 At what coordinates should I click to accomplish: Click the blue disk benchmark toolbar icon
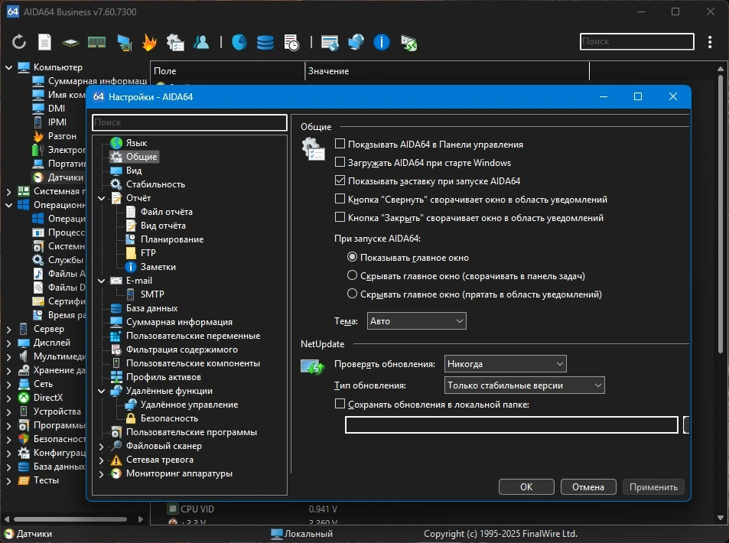pos(239,42)
